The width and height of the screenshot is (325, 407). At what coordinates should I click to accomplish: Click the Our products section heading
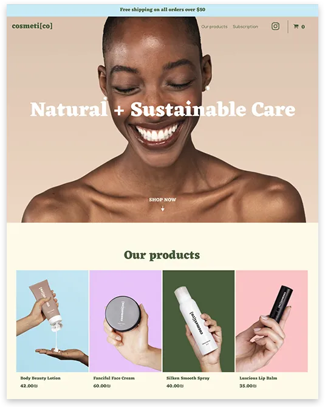[x=162, y=255]
